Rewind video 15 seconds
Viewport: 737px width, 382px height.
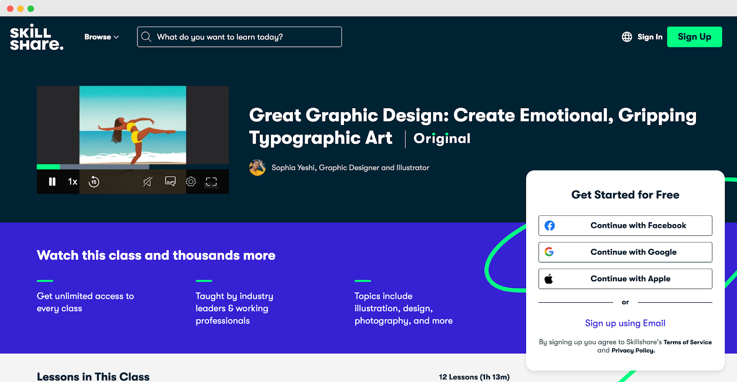click(x=94, y=182)
